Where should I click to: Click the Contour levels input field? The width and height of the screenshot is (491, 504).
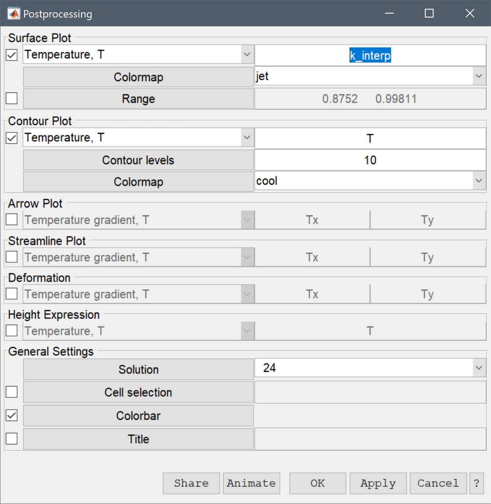(371, 160)
